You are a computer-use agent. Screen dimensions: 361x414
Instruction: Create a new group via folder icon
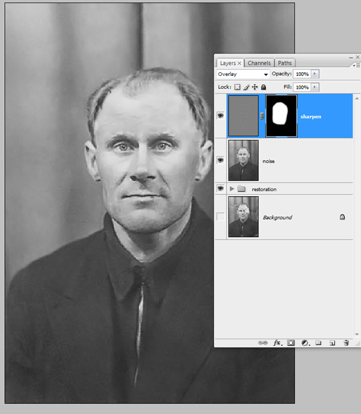point(319,342)
